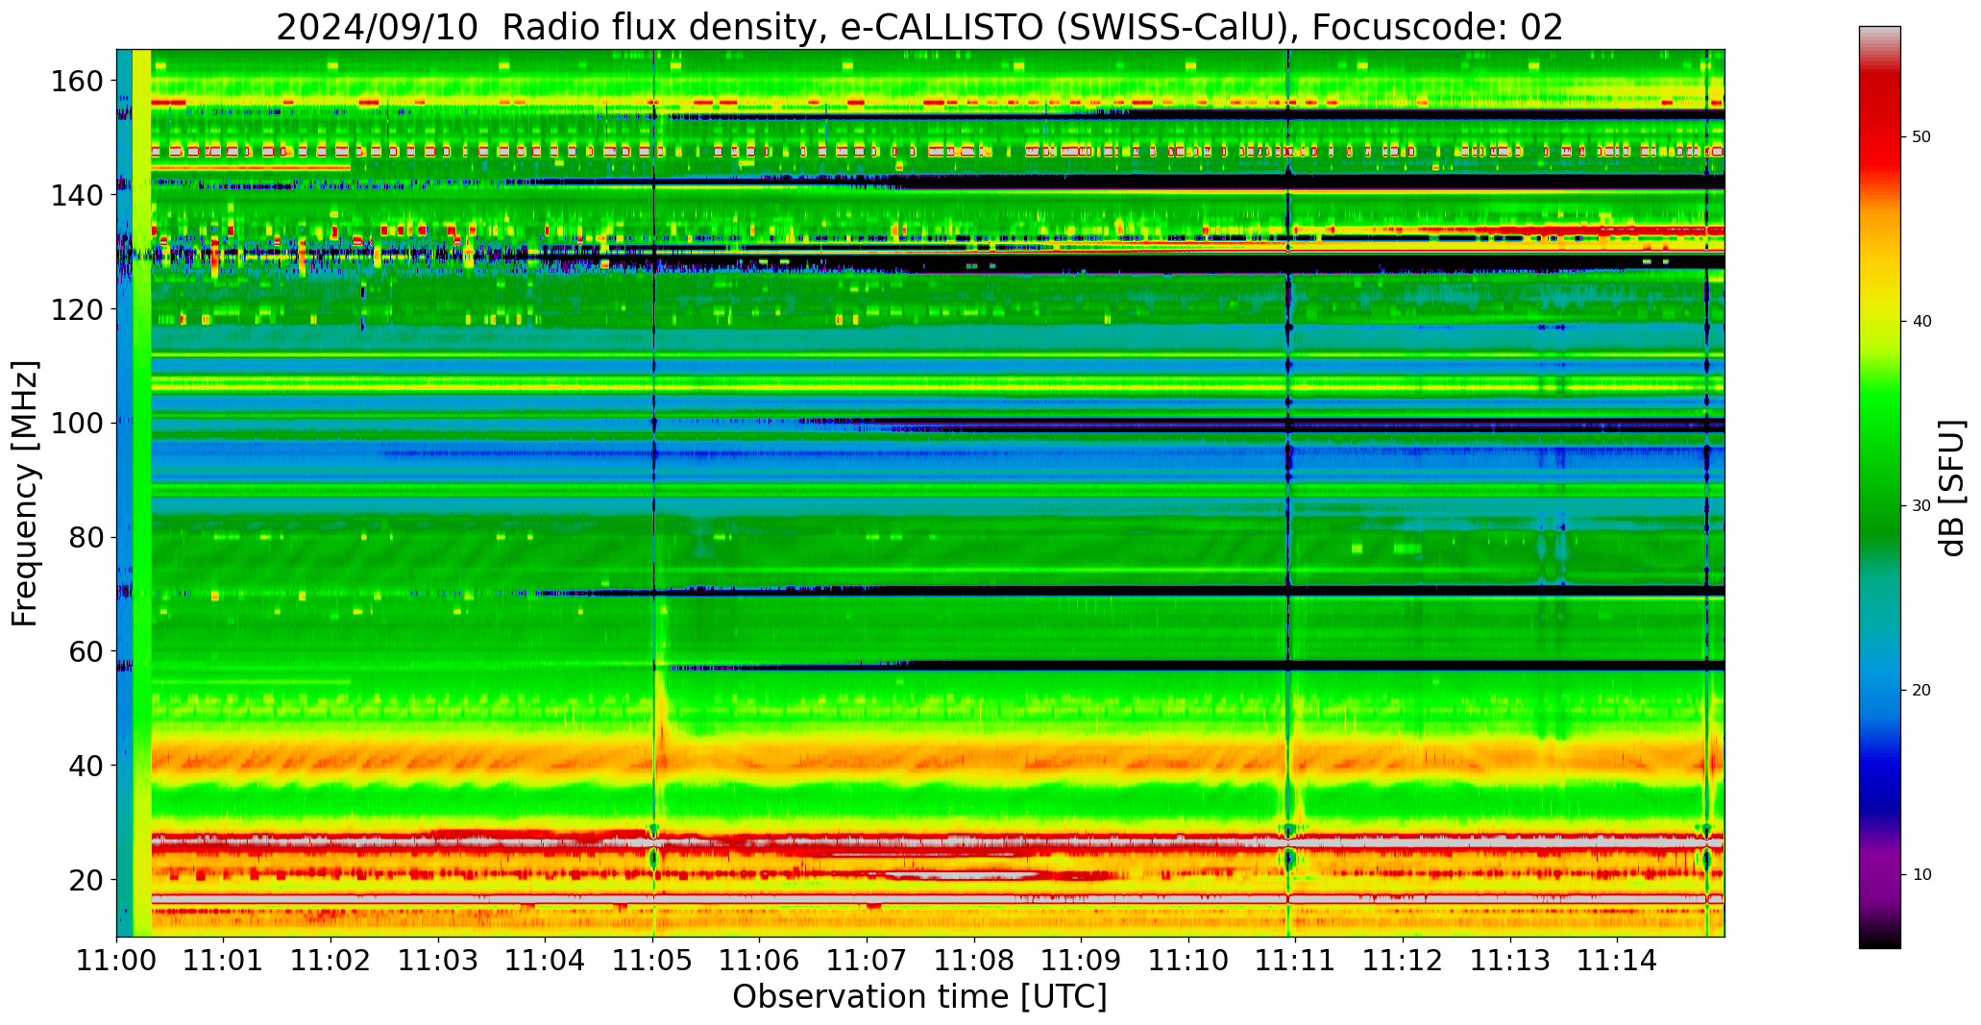Click the colorbar tick label 50
The image size is (1981, 1025).
pyautogui.click(x=1921, y=136)
